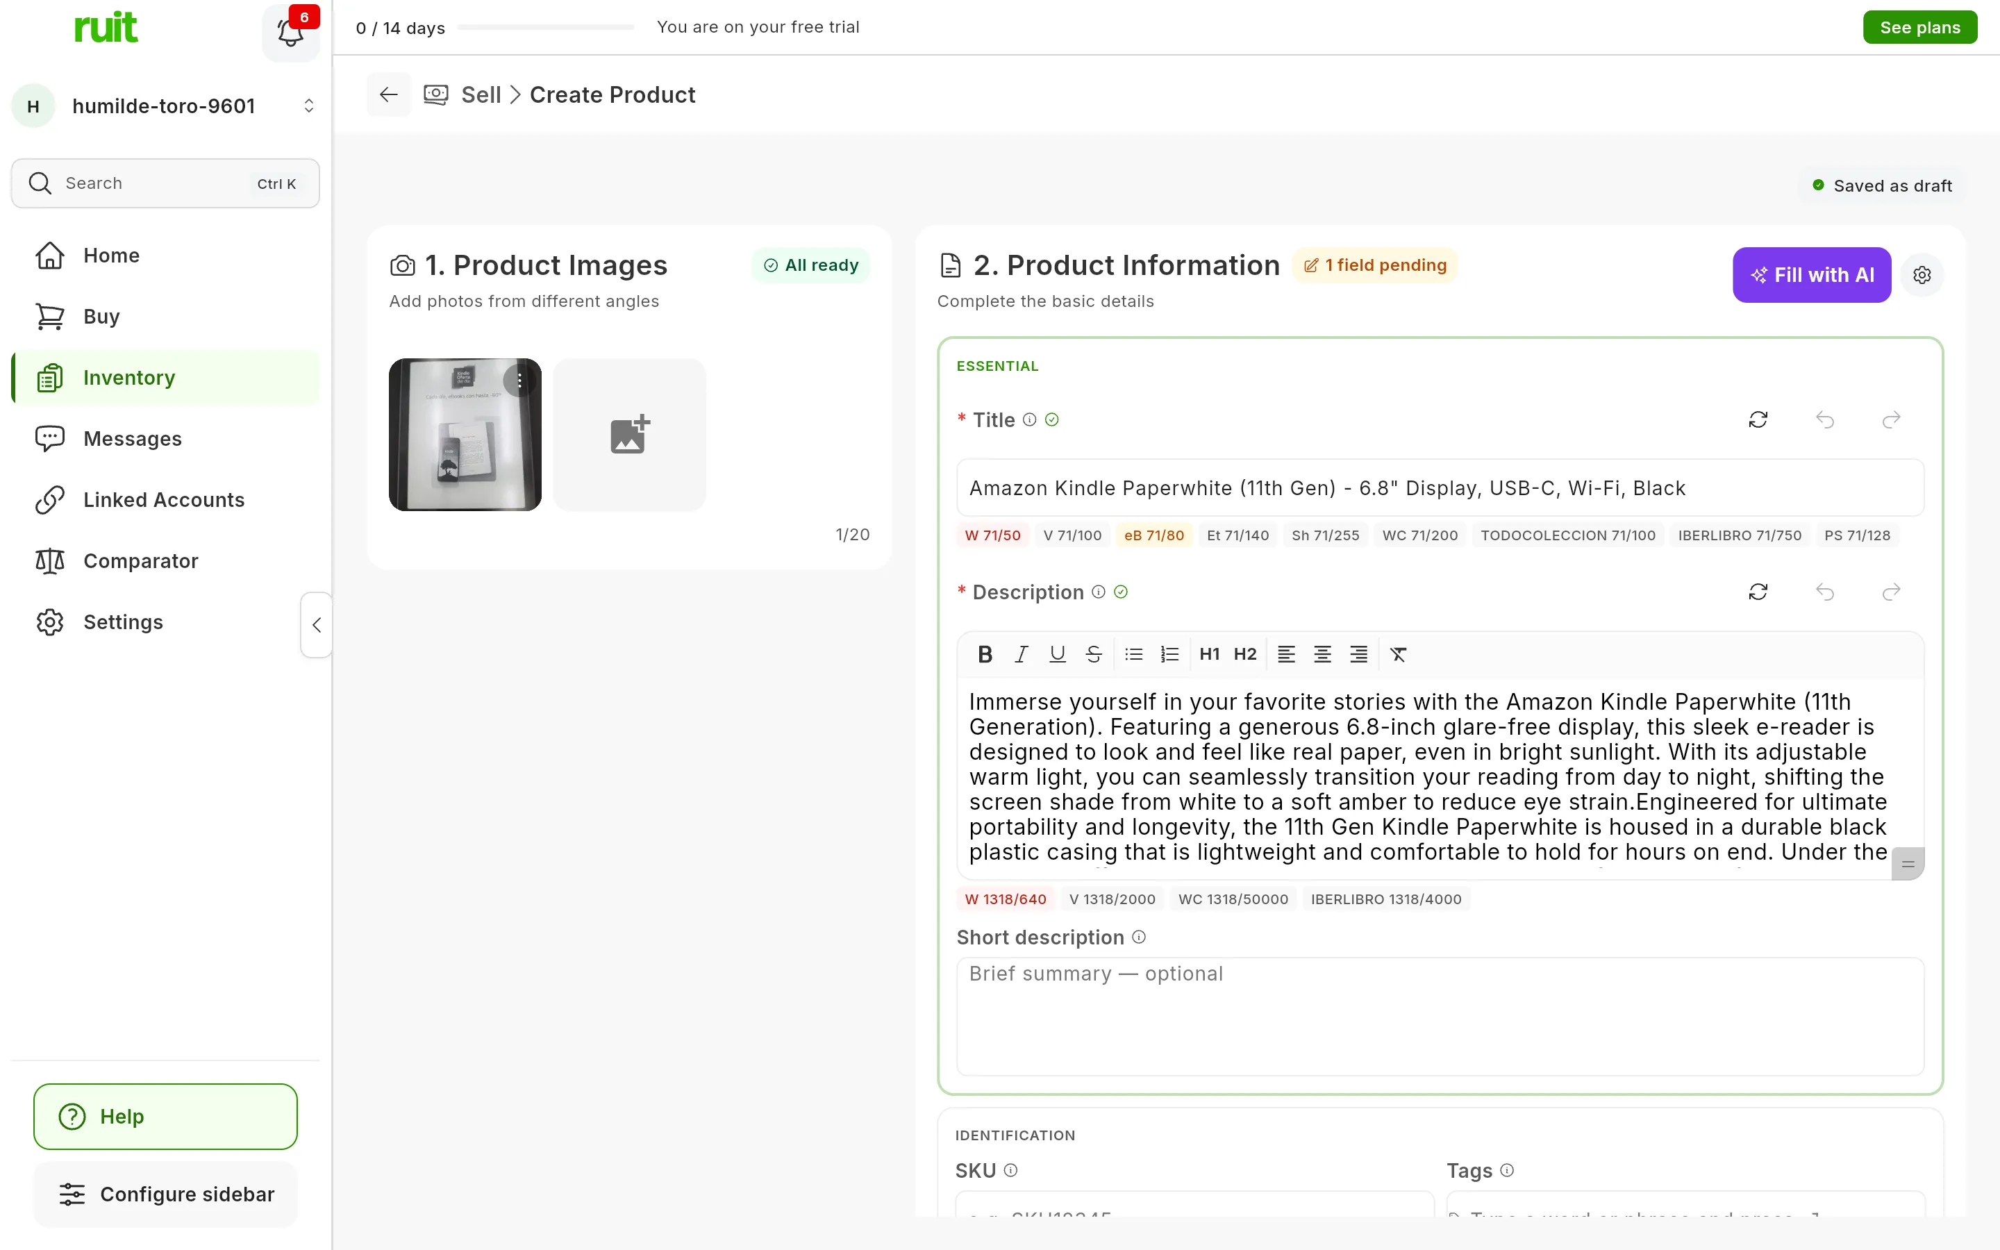The height and width of the screenshot is (1250, 2000).
Task: Click the W 71/50 title limit tag
Action: [992, 535]
